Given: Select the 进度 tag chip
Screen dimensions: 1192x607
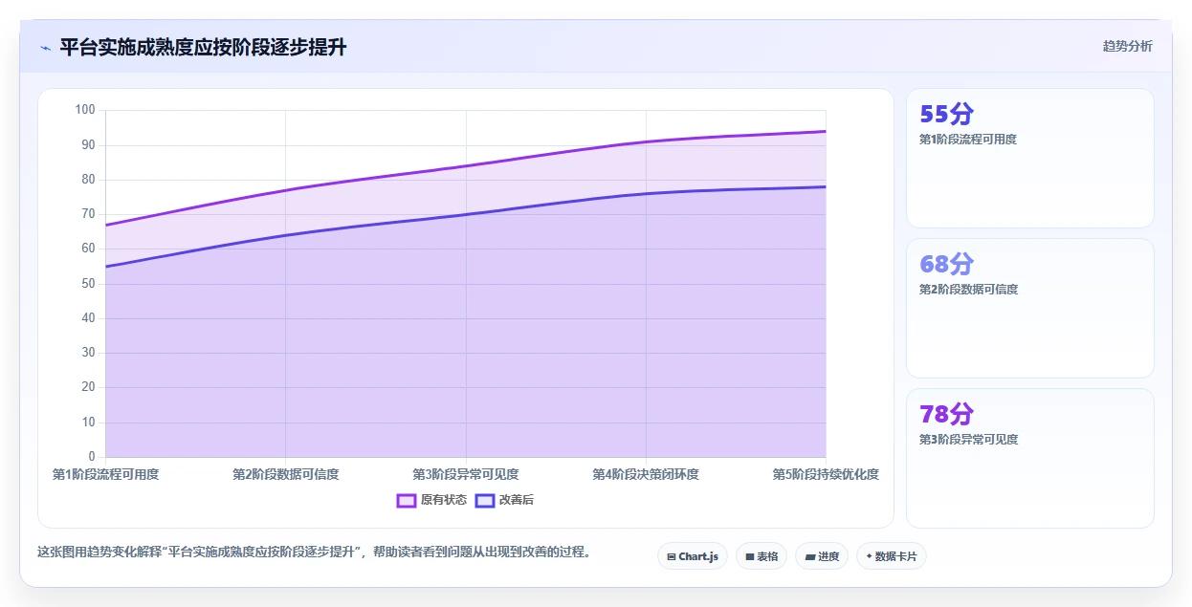Looking at the screenshot, I should point(822,556).
